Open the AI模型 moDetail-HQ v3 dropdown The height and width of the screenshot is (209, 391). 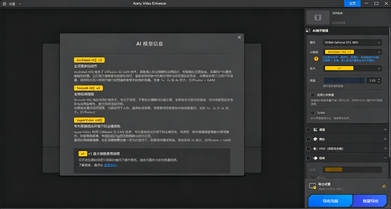tap(353, 52)
